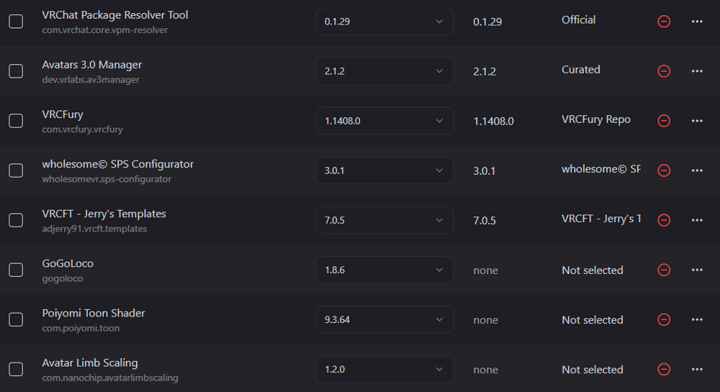Image resolution: width=720 pixels, height=392 pixels.
Task: Remove the VRCFury package
Action: pyautogui.click(x=664, y=121)
